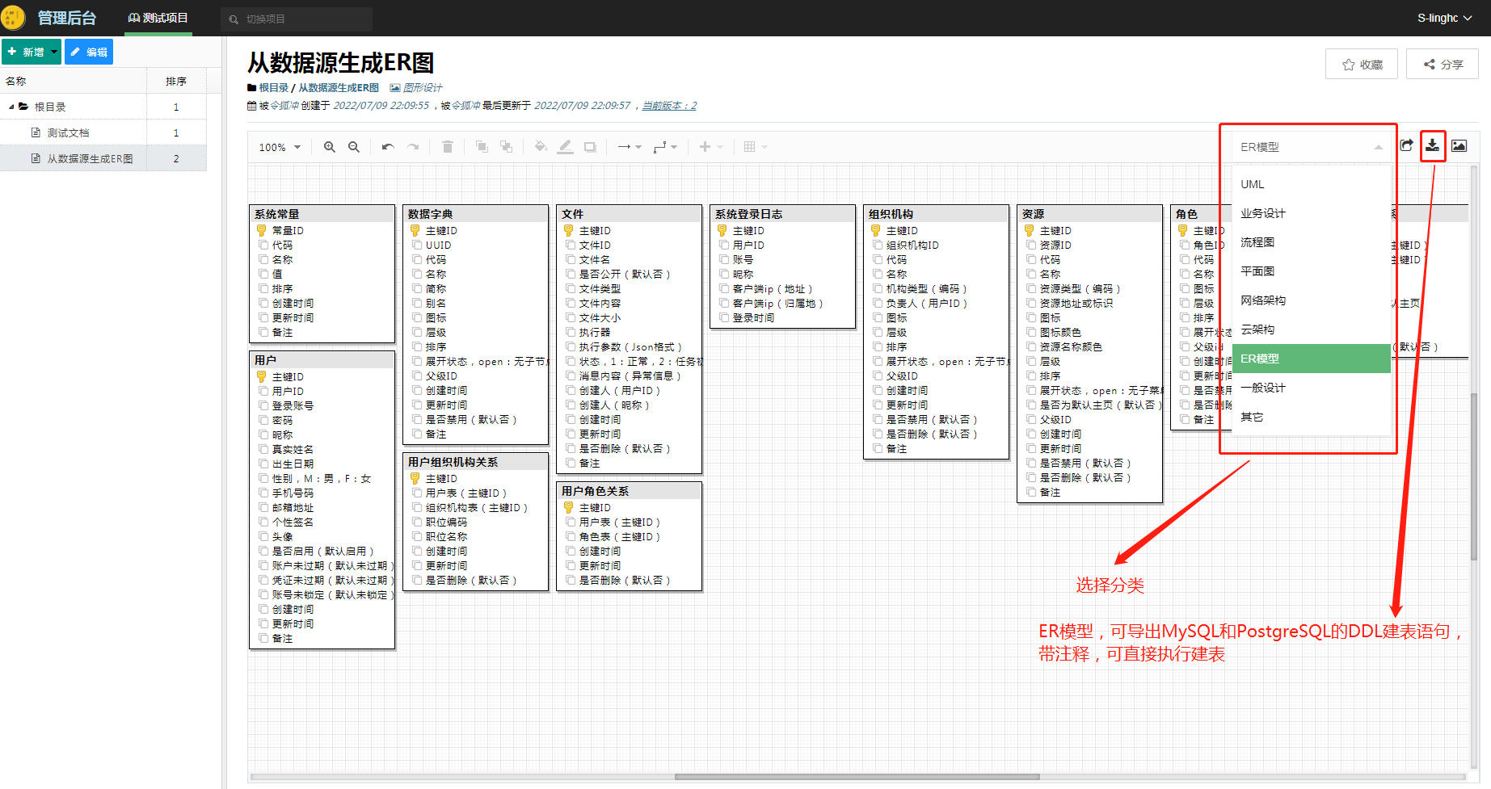Image resolution: width=1491 pixels, height=789 pixels.
Task: Tick the UUID checkbox in 数据字典 table
Action: point(417,245)
